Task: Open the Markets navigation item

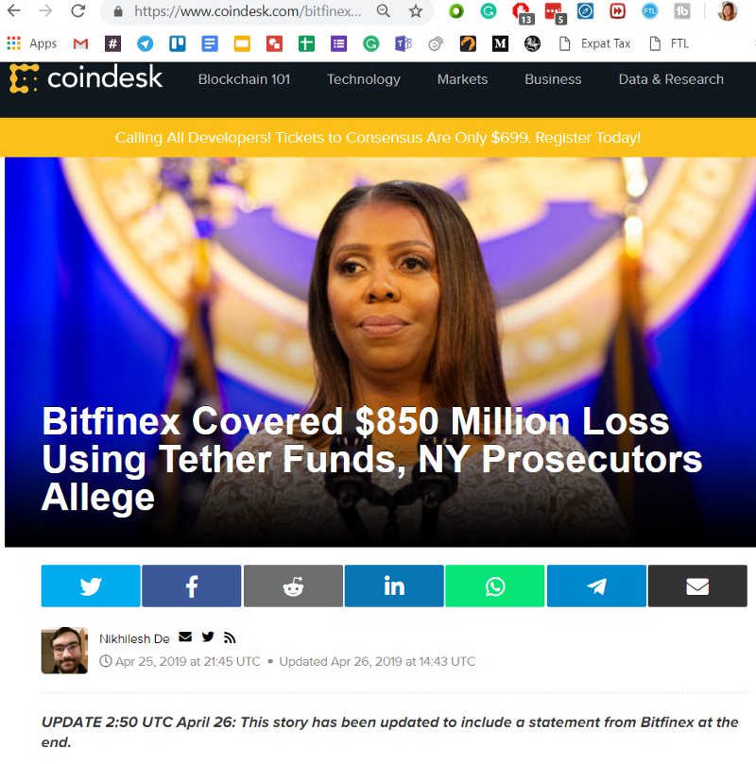Action: pos(462,79)
